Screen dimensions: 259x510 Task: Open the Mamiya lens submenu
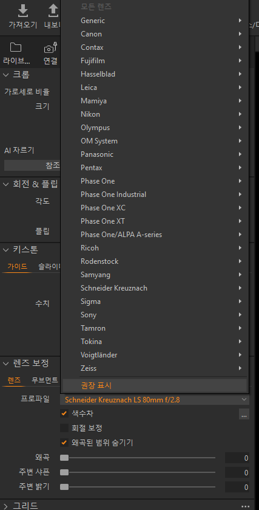click(155, 101)
